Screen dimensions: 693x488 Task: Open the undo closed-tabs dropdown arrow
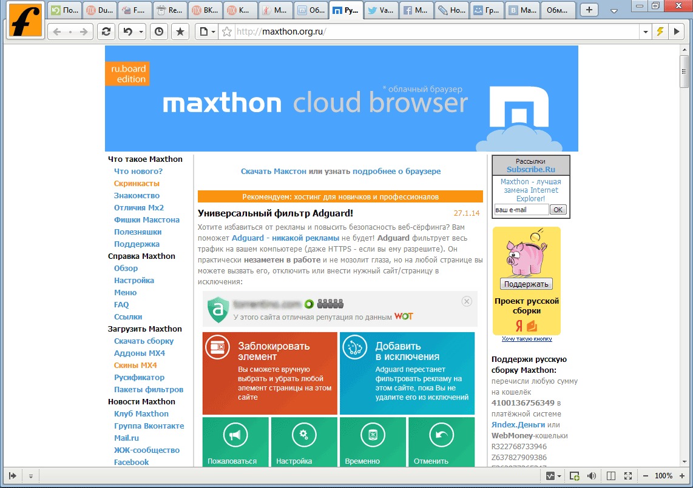coord(141,32)
